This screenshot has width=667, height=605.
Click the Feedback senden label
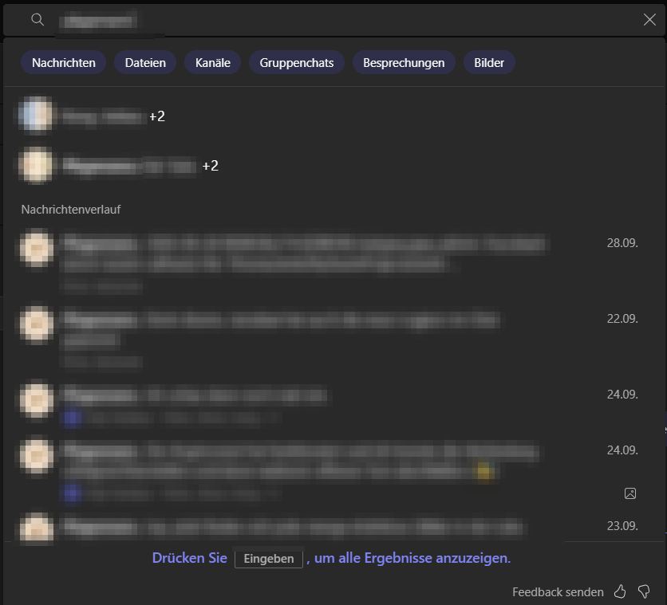[558, 591]
